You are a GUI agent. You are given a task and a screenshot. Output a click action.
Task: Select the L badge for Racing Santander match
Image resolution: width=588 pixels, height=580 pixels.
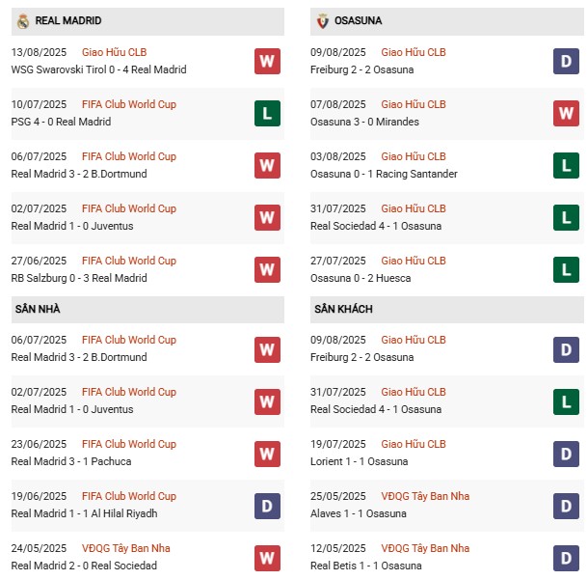tap(566, 166)
